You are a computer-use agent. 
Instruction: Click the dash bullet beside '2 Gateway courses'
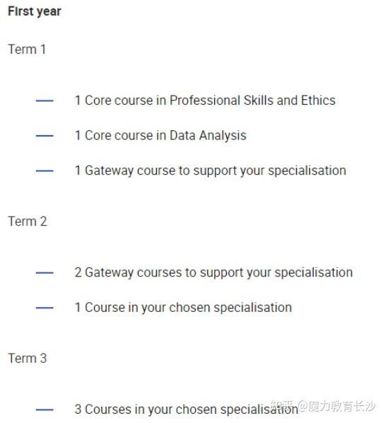(x=45, y=273)
